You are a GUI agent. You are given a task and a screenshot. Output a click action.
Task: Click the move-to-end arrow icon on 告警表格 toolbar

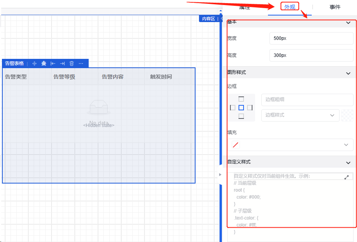pos(62,64)
